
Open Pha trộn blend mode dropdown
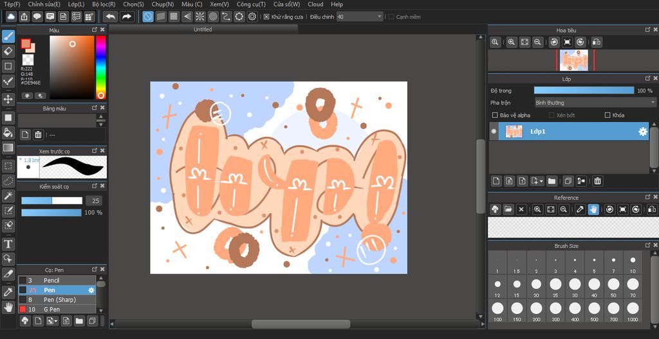point(595,102)
